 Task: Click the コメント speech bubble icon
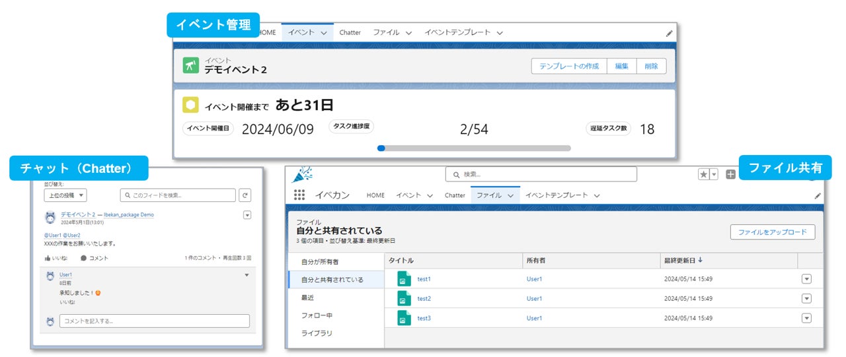(83, 258)
